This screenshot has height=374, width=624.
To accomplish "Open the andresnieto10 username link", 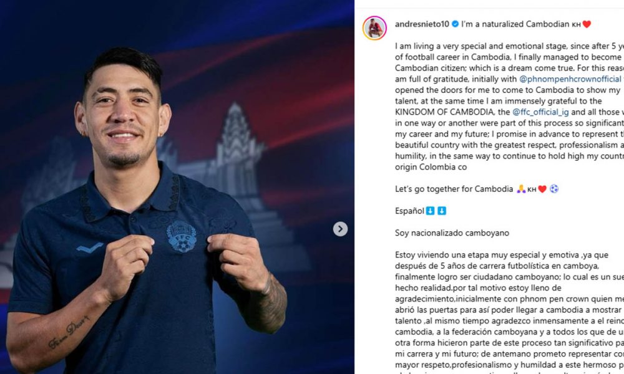I will pyautogui.click(x=422, y=24).
